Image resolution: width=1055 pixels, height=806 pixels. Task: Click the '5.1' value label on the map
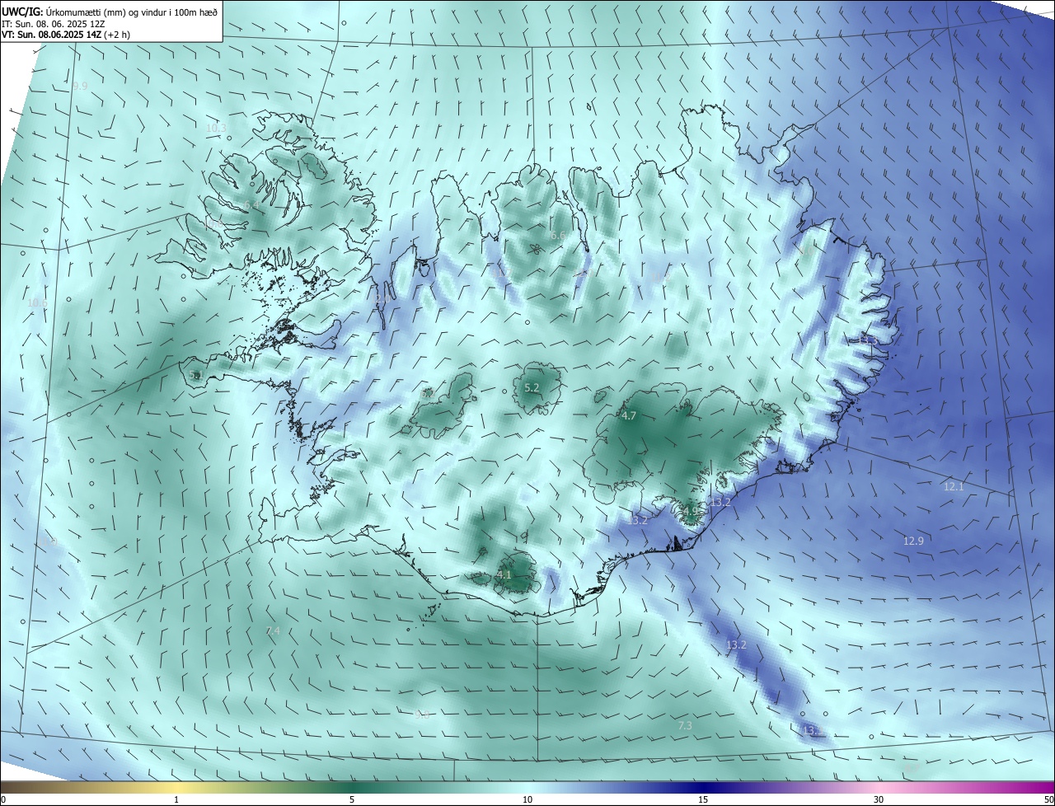click(x=195, y=375)
